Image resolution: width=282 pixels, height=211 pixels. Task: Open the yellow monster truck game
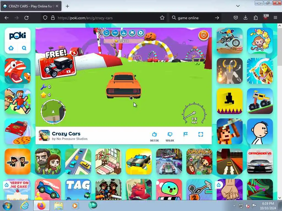pos(260,101)
